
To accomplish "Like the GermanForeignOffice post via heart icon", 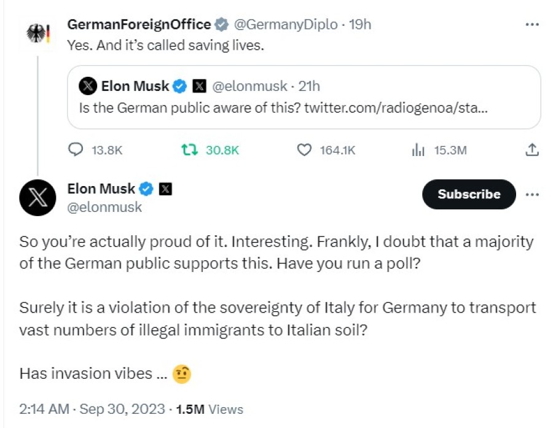I will point(304,150).
